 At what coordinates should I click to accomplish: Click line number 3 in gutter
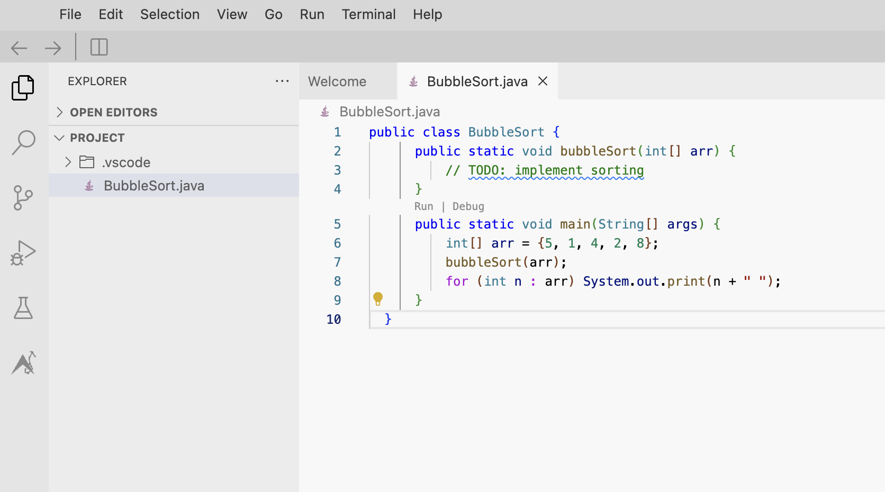pos(337,170)
